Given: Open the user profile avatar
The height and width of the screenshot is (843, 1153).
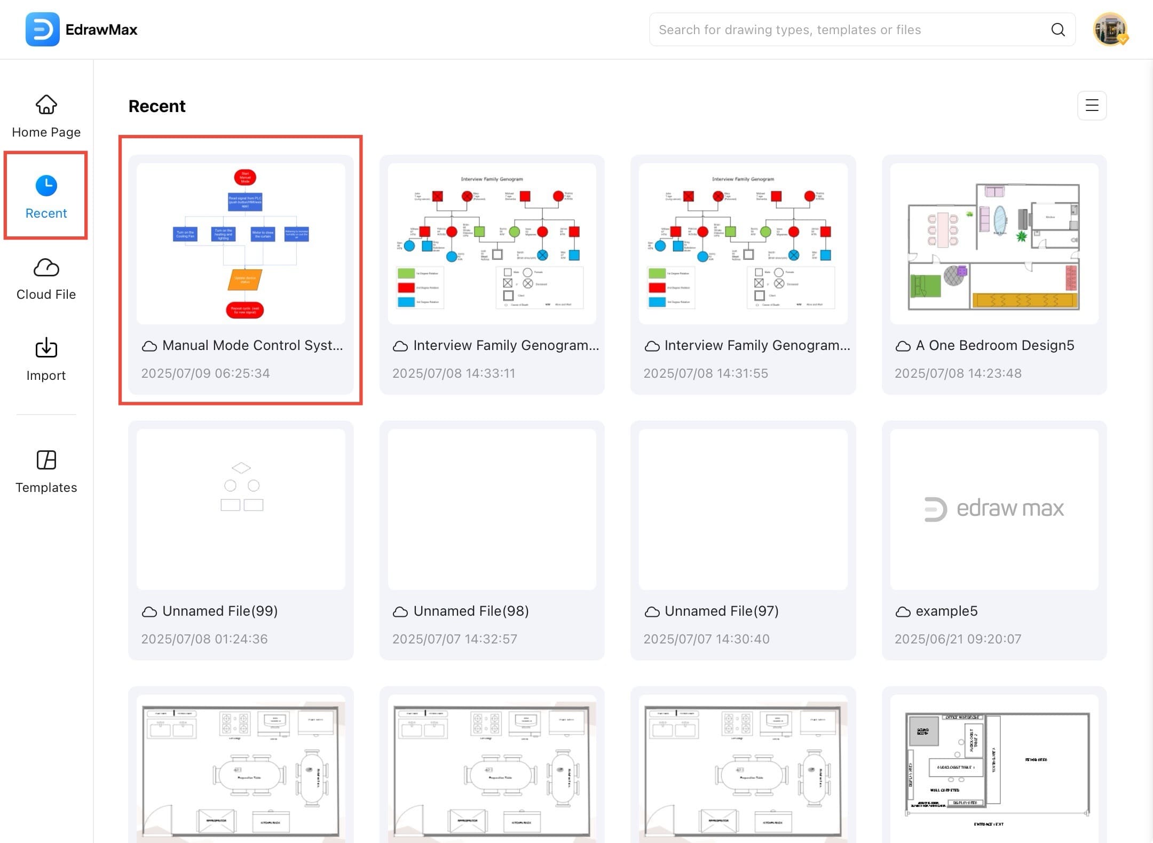Looking at the screenshot, I should point(1109,29).
